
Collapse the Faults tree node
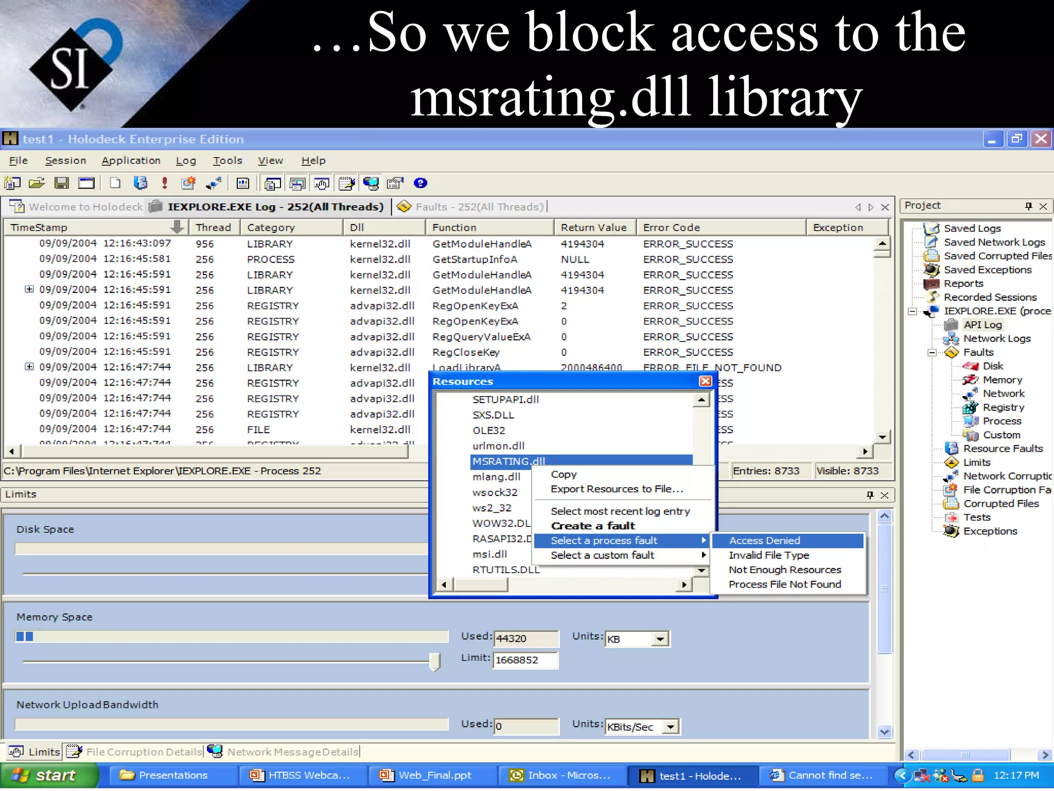point(932,353)
